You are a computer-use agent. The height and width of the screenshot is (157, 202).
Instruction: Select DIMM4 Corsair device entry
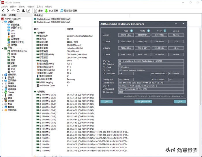point(52,22)
